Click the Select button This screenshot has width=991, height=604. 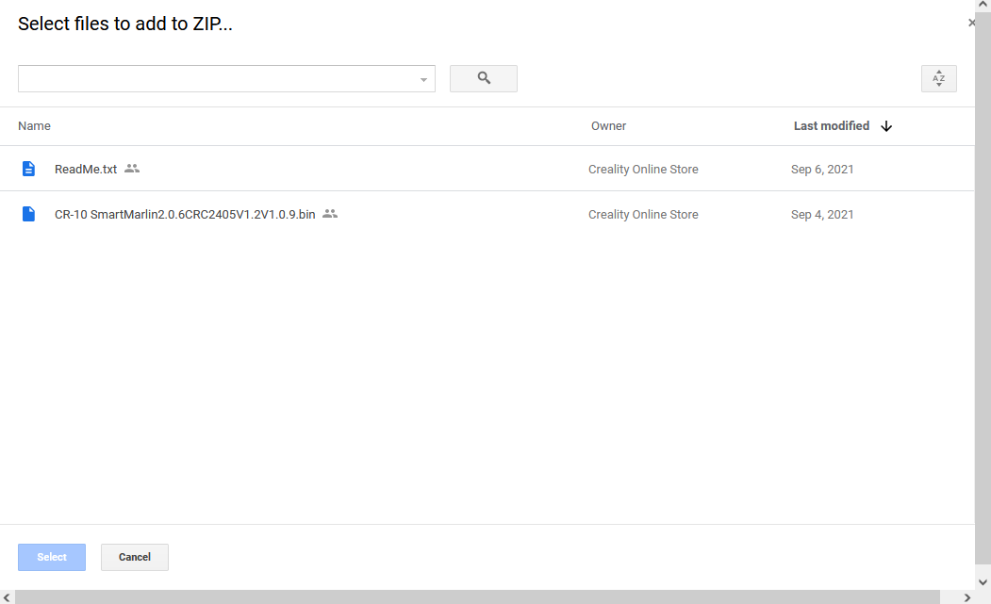point(52,557)
